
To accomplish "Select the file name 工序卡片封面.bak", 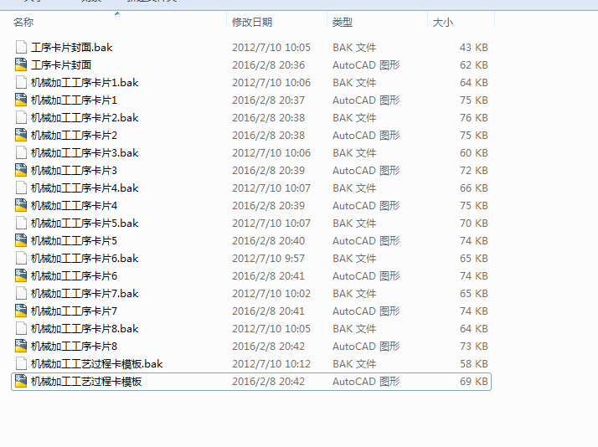I will click(72, 47).
